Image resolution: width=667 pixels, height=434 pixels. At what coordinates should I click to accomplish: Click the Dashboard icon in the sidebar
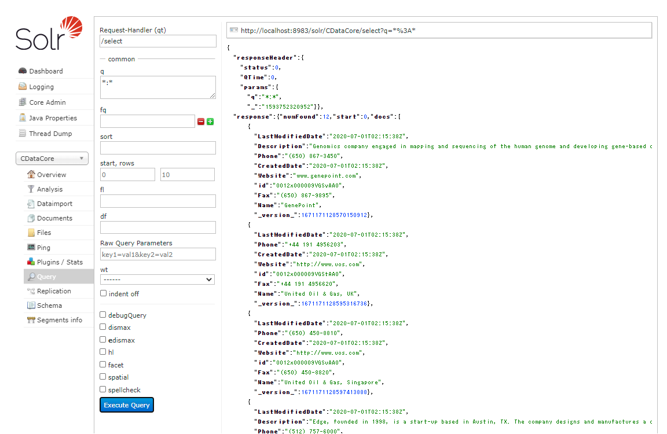point(23,71)
